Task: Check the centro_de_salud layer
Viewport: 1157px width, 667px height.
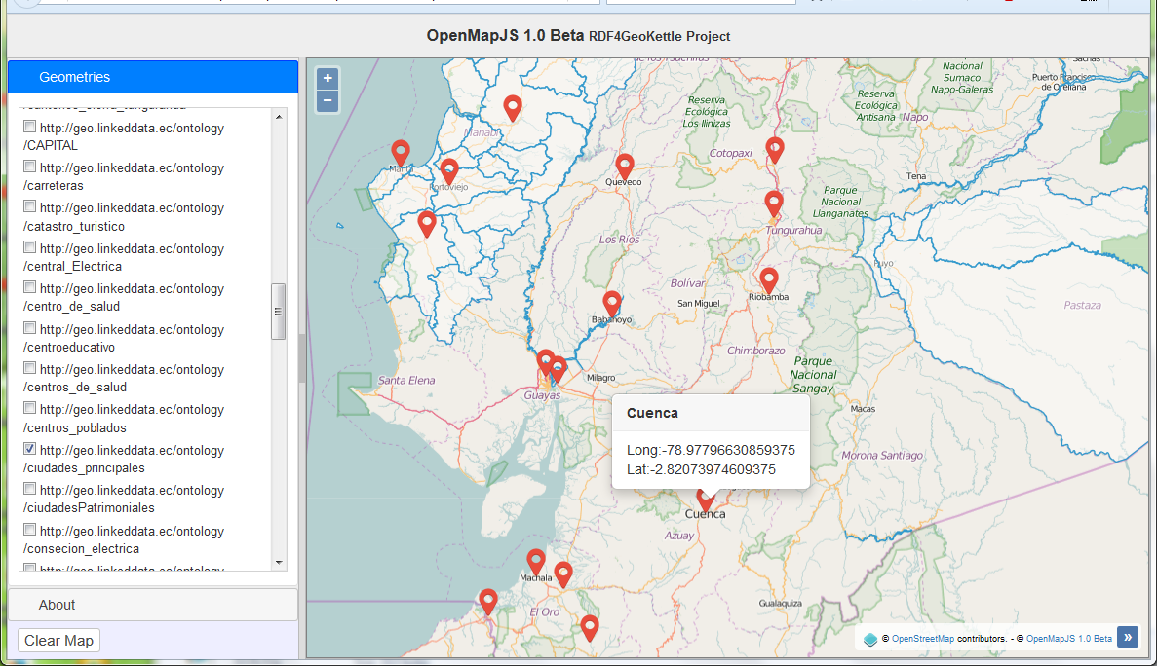Action: coord(29,287)
